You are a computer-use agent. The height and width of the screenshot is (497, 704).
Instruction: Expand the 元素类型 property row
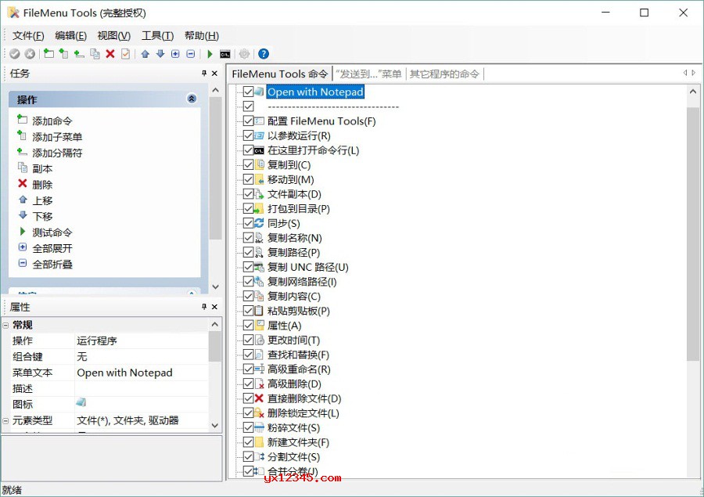tap(6, 420)
